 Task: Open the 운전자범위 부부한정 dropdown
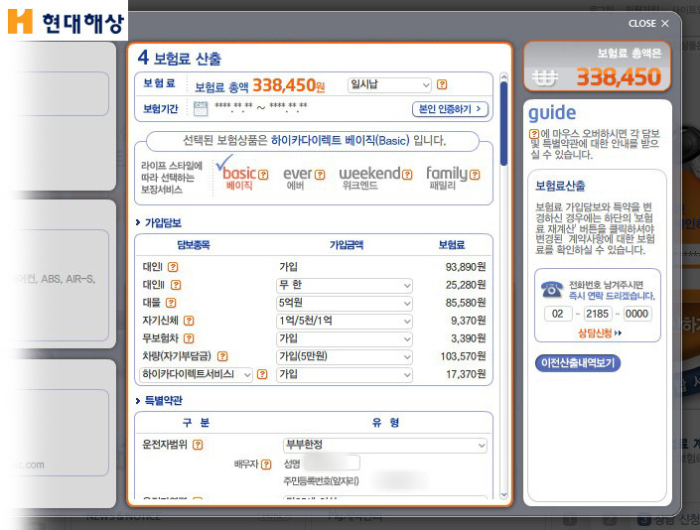click(x=385, y=445)
